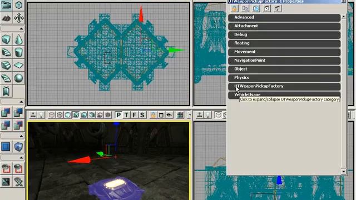Viewport: 356px width, 200px height.
Task: Expand the NavigationPoint category
Action: [284, 61]
